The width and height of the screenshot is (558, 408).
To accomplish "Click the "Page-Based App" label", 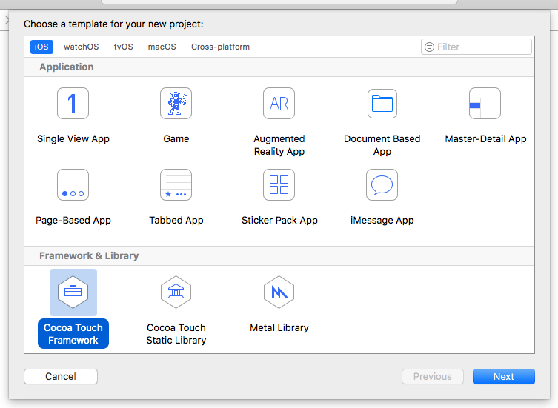I will tap(73, 220).
